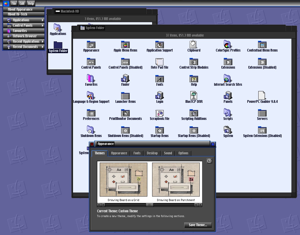The width and height of the screenshot is (300, 235).
Task: Launch Network Browser from Apple menu
Action: (x=24, y=36)
